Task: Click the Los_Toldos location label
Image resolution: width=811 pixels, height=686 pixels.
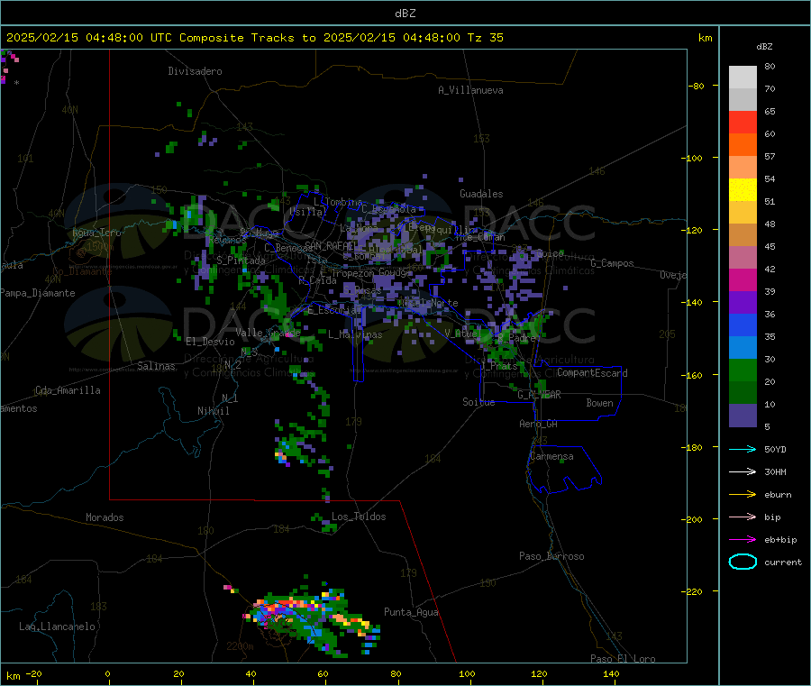Action: point(359,517)
